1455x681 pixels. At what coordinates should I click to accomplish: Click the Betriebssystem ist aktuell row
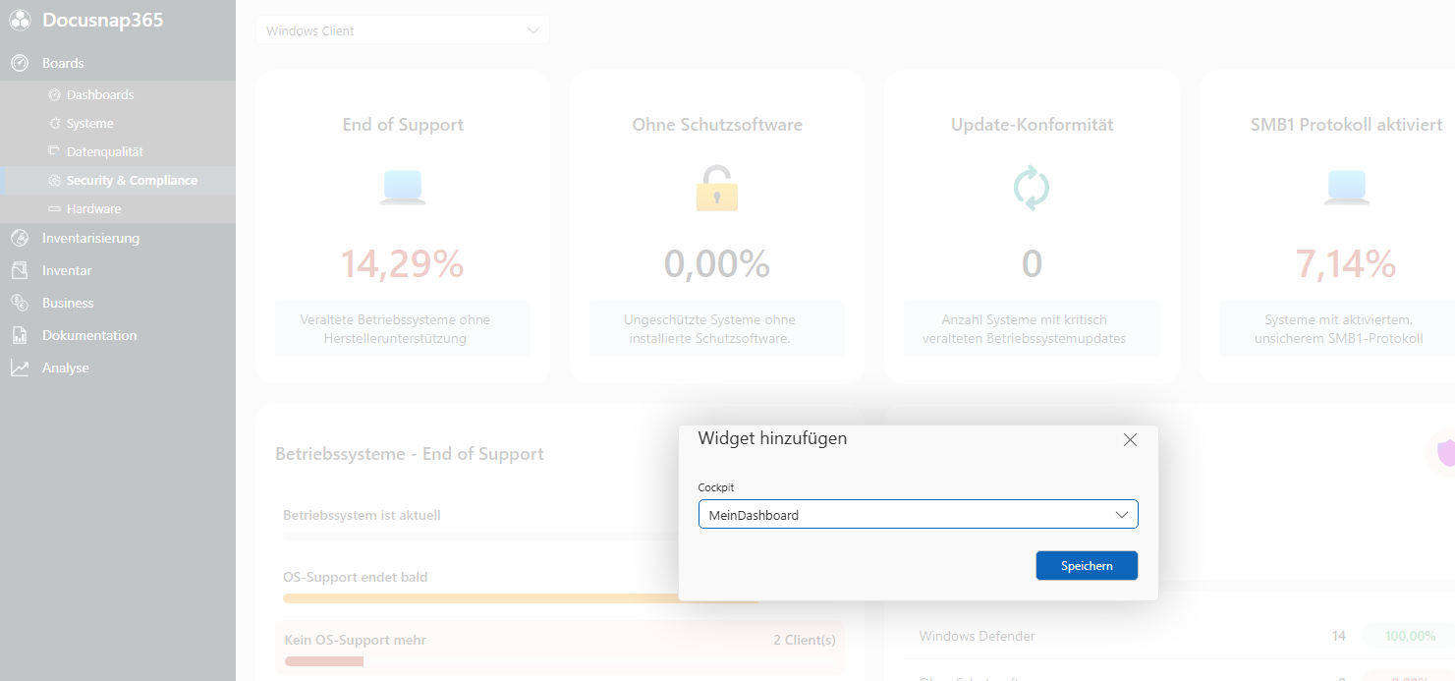pos(560,523)
